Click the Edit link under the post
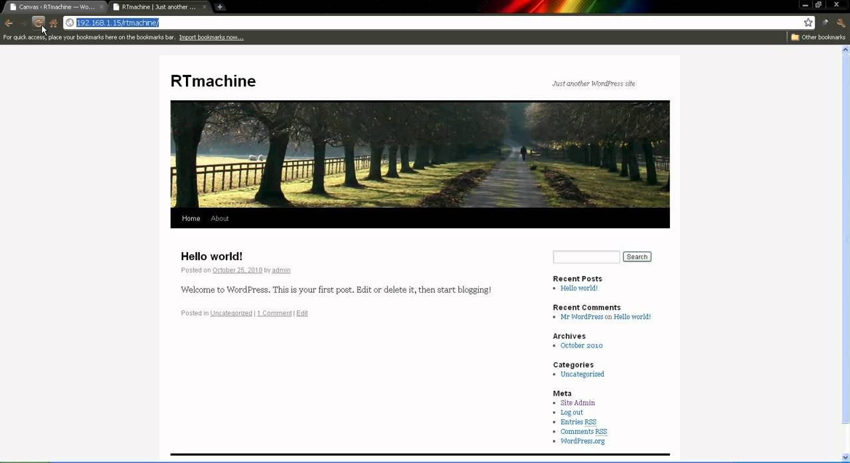Image resolution: width=850 pixels, height=463 pixels. [302, 313]
